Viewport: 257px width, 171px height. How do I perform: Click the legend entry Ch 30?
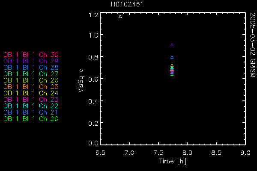[x=31, y=55]
